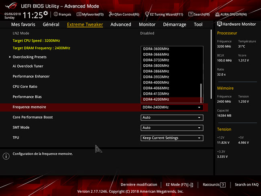Viewport: 261px width, 196px height.
Task: Open Raccourcis shortcuts help
Action: (214, 185)
